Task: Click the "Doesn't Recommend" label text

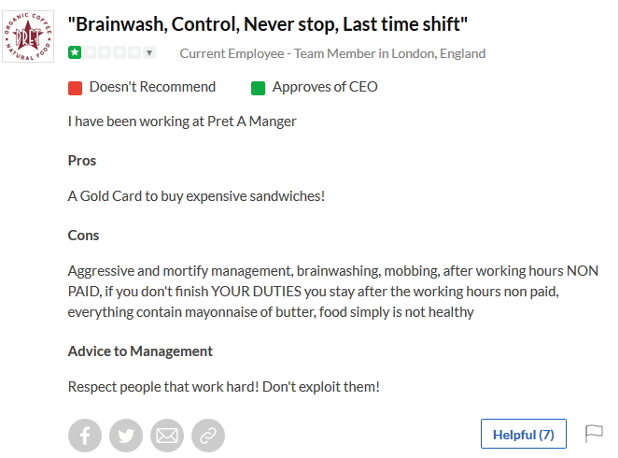Action: coord(152,87)
